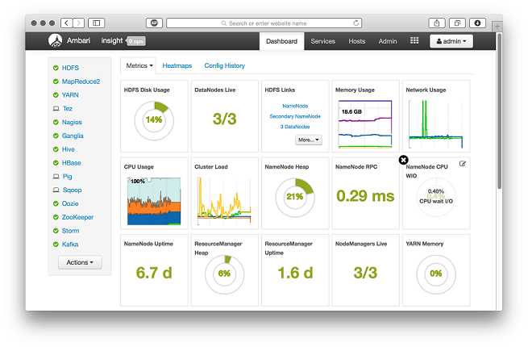Click the YARN Memory 0% gauge
This screenshot has width=528, height=347.
tap(436, 274)
